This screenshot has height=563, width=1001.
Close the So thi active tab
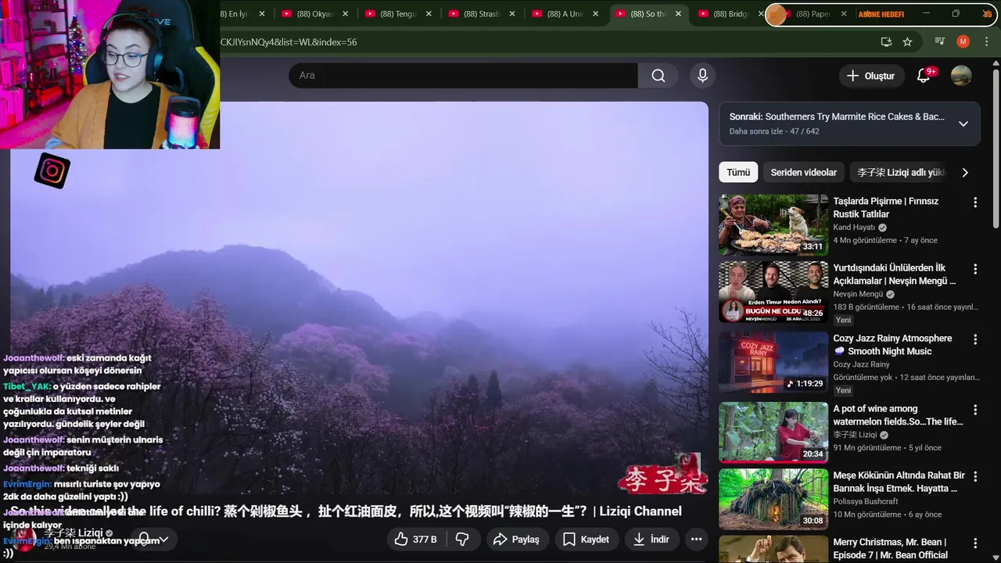click(x=679, y=14)
